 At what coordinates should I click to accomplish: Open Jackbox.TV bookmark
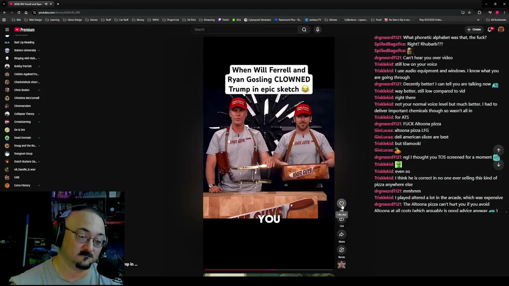(x=313, y=20)
